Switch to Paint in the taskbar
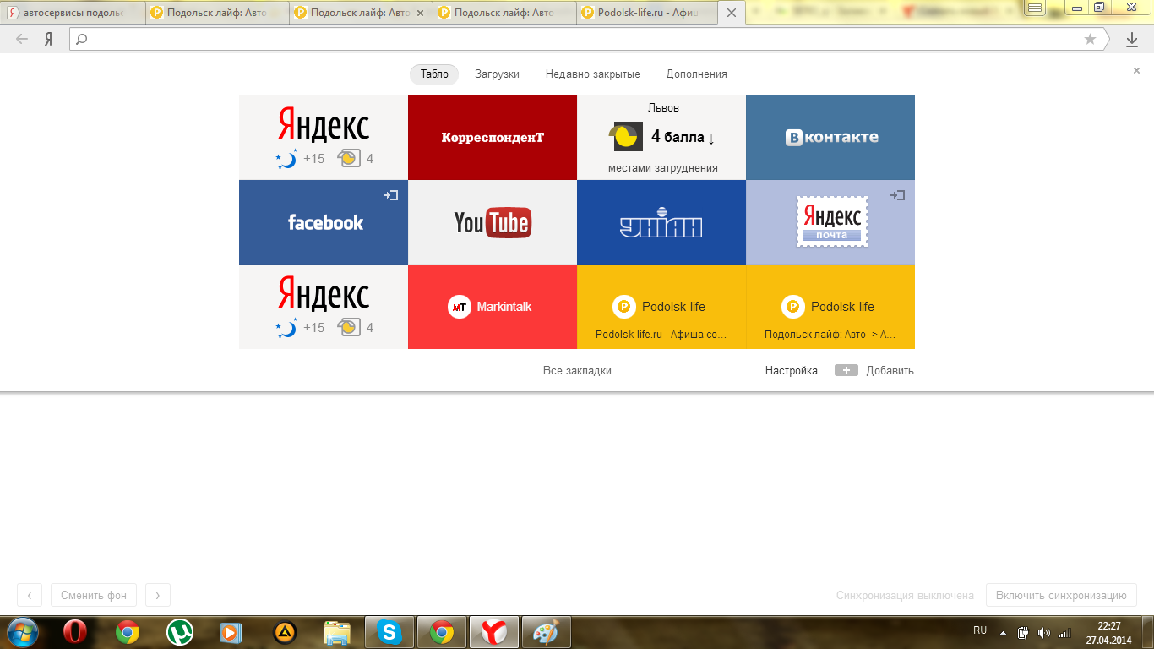1154x649 pixels. (547, 632)
